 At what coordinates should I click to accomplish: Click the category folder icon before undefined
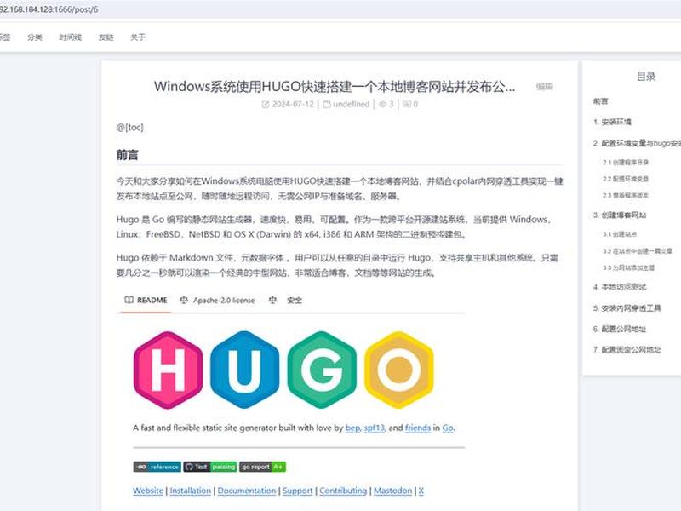(327, 104)
